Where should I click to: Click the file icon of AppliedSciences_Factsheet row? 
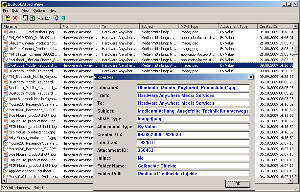pos(6,171)
